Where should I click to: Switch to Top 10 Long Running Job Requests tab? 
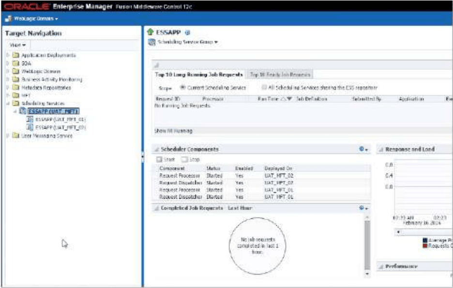(199, 74)
